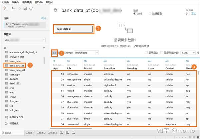This screenshot has height=139, width=200.
Task: Click Abc type icon above Contact
Action: [x=167, y=61]
